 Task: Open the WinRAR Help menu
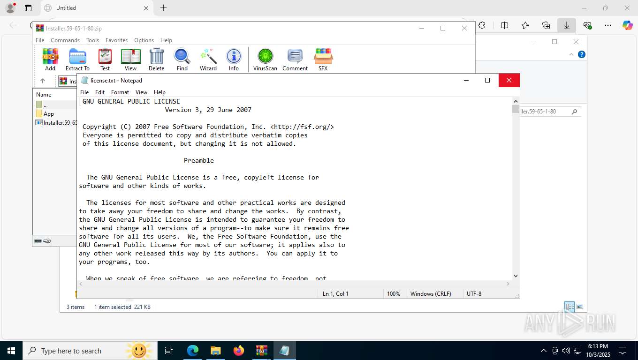166,40
